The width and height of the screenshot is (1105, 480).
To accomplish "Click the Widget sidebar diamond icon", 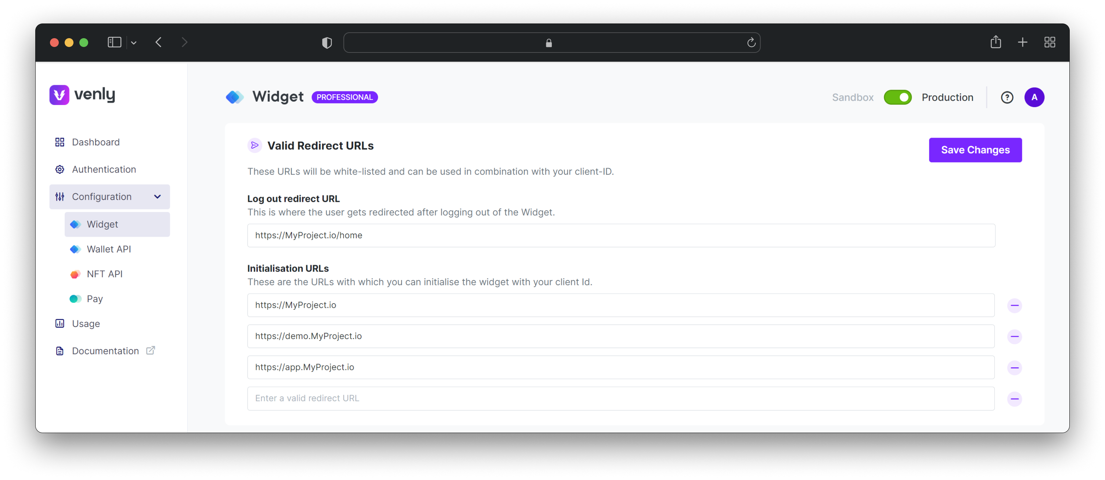I will point(76,224).
